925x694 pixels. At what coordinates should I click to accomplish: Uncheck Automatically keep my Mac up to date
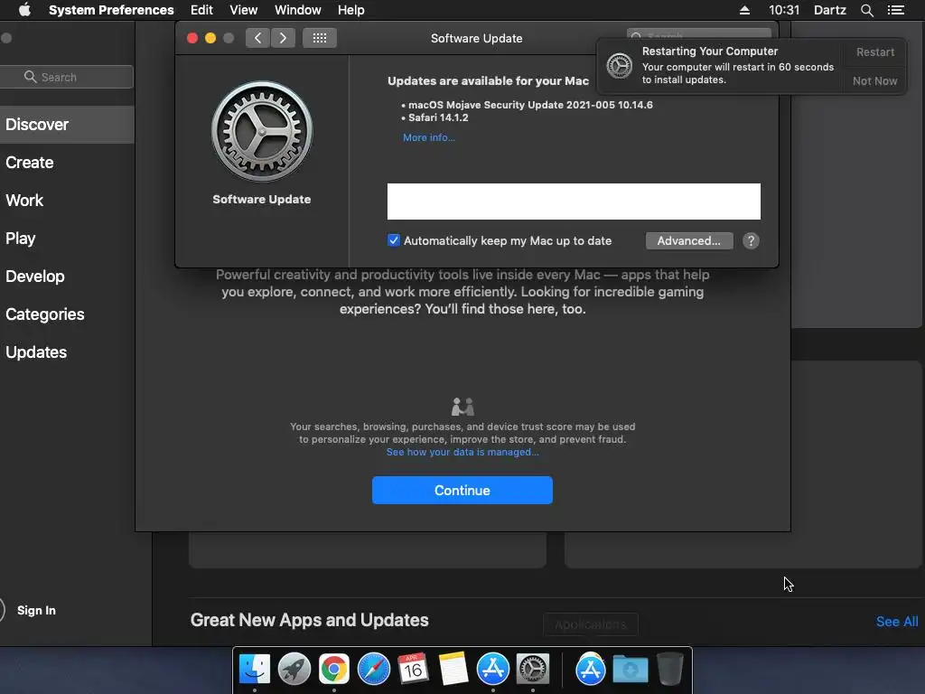click(x=394, y=240)
